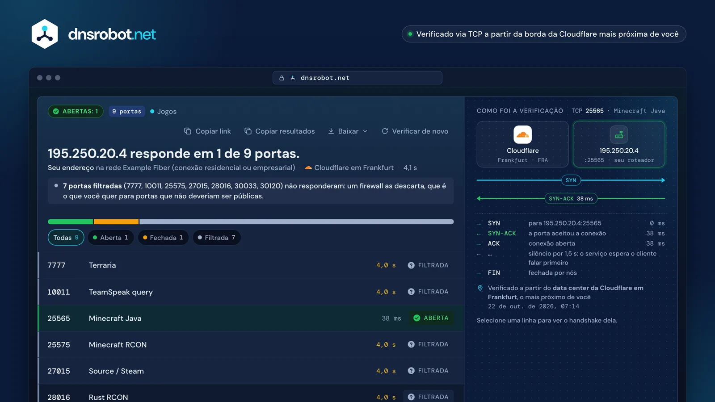
Task: Click Copiar link button
Action: [207, 131]
